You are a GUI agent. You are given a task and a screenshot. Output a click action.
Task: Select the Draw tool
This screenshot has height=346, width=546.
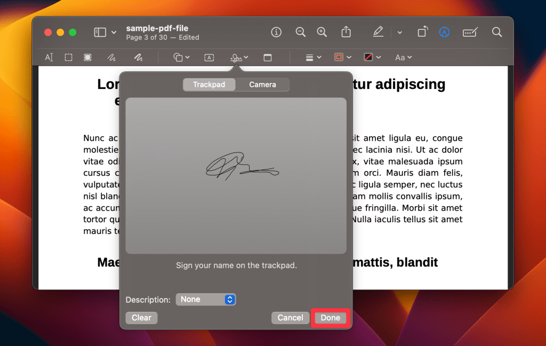[x=139, y=58]
